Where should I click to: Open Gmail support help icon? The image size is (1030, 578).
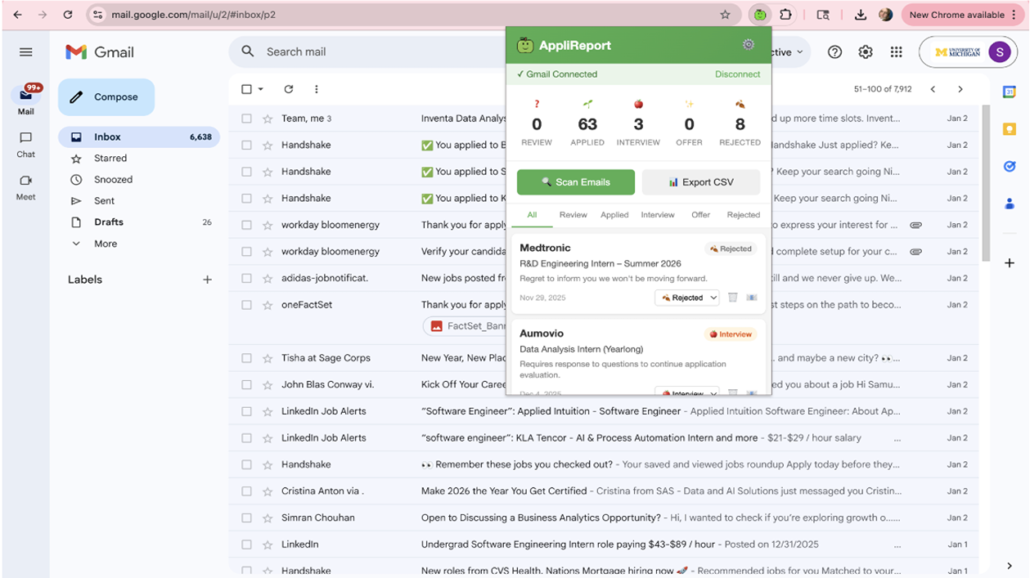tap(834, 52)
